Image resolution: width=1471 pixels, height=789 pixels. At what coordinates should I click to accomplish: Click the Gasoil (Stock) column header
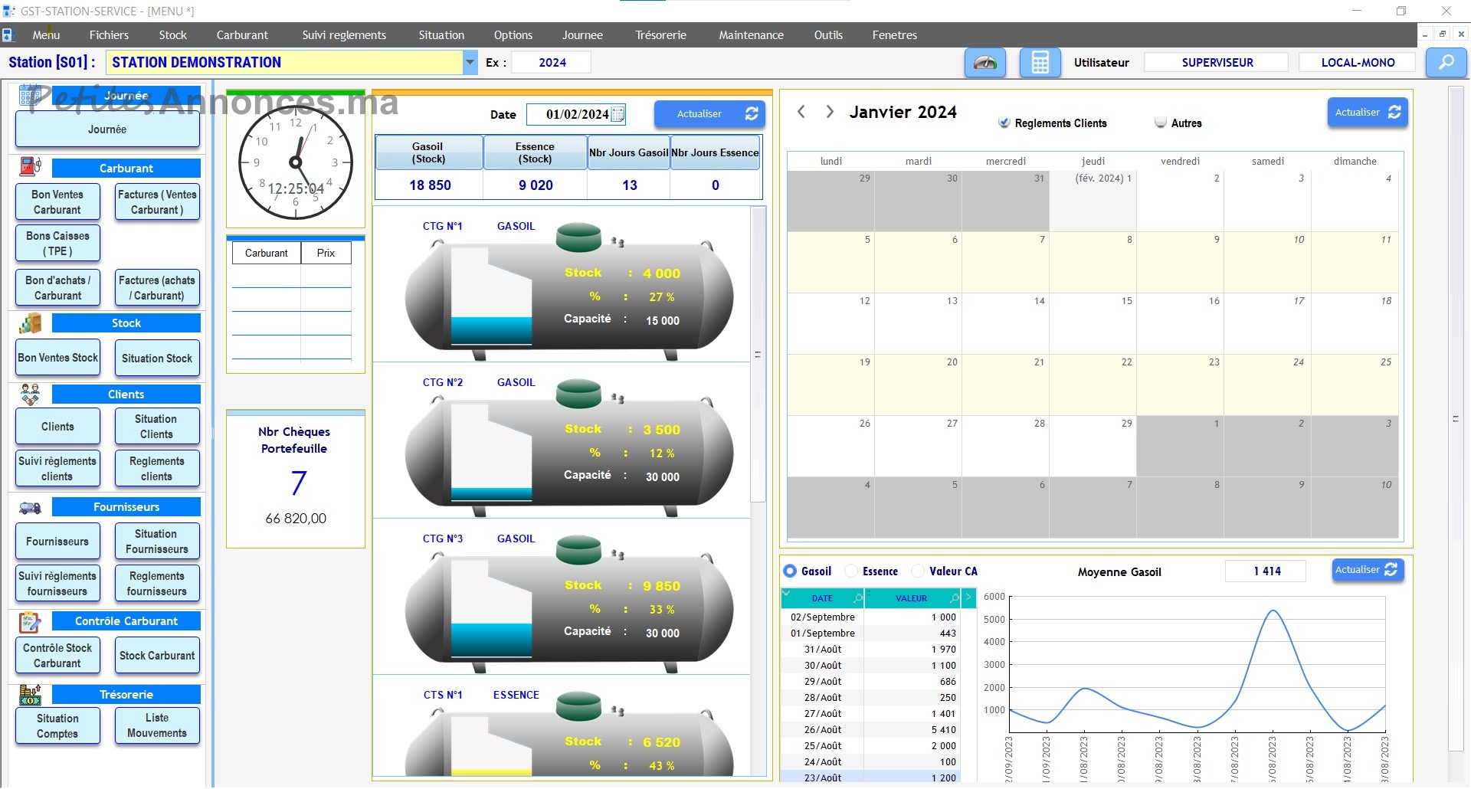pyautogui.click(x=428, y=152)
